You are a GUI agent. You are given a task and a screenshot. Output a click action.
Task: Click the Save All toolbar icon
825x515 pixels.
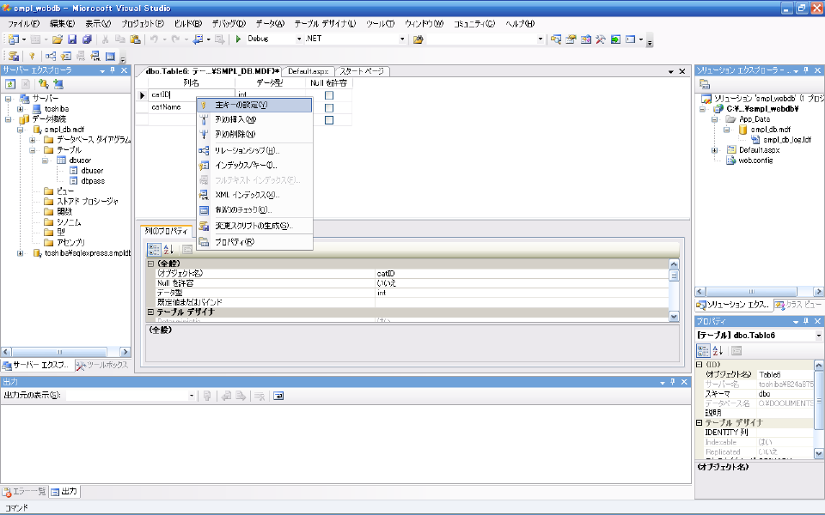(88, 39)
